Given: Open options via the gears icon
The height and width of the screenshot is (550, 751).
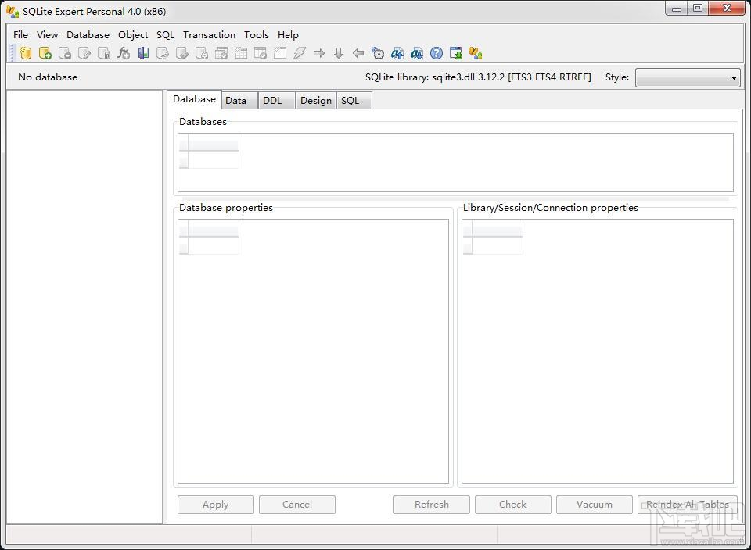Looking at the screenshot, I should tap(378, 53).
